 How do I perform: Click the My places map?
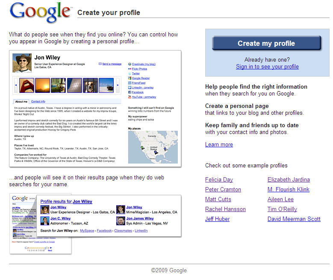pyautogui.click(x=153, y=147)
